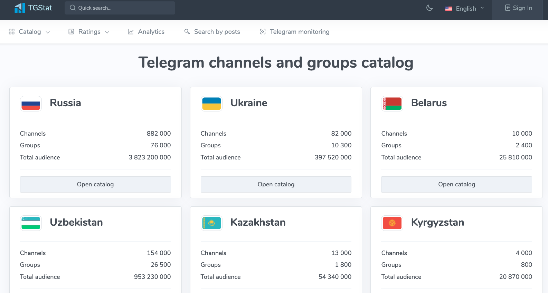Click Kazakhstan total audience 54 340 000
The image size is (548, 293).
point(335,277)
